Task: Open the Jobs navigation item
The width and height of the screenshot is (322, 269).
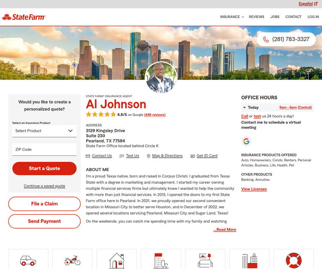Action: coord(275,17)
